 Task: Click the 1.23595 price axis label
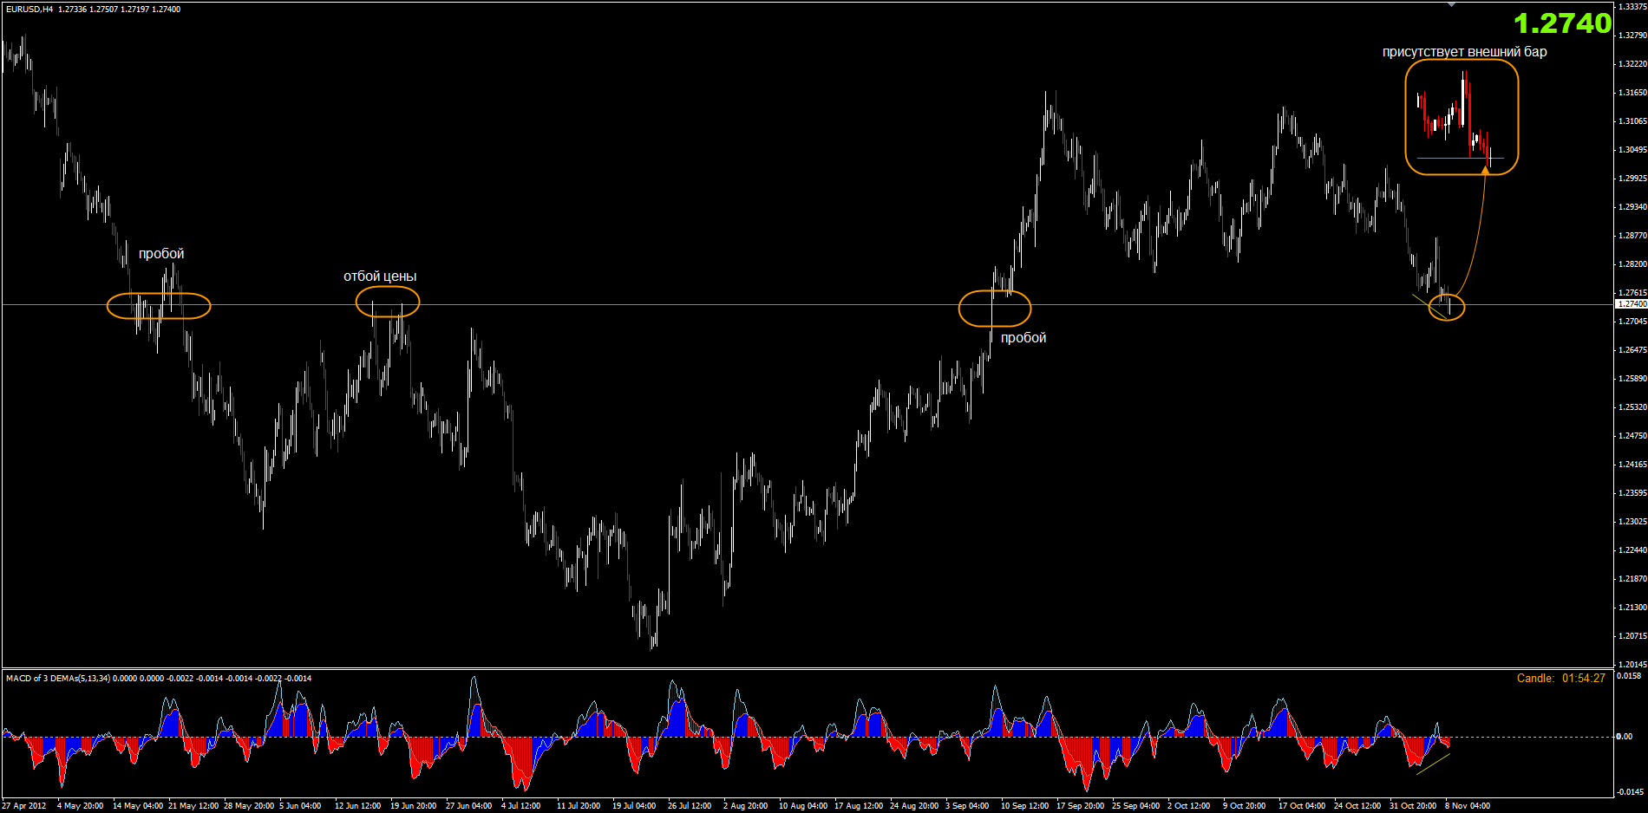1632,493
